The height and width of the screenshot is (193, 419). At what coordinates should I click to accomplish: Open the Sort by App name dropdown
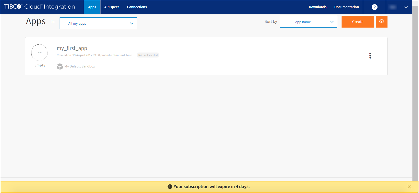tap(308, 22)
